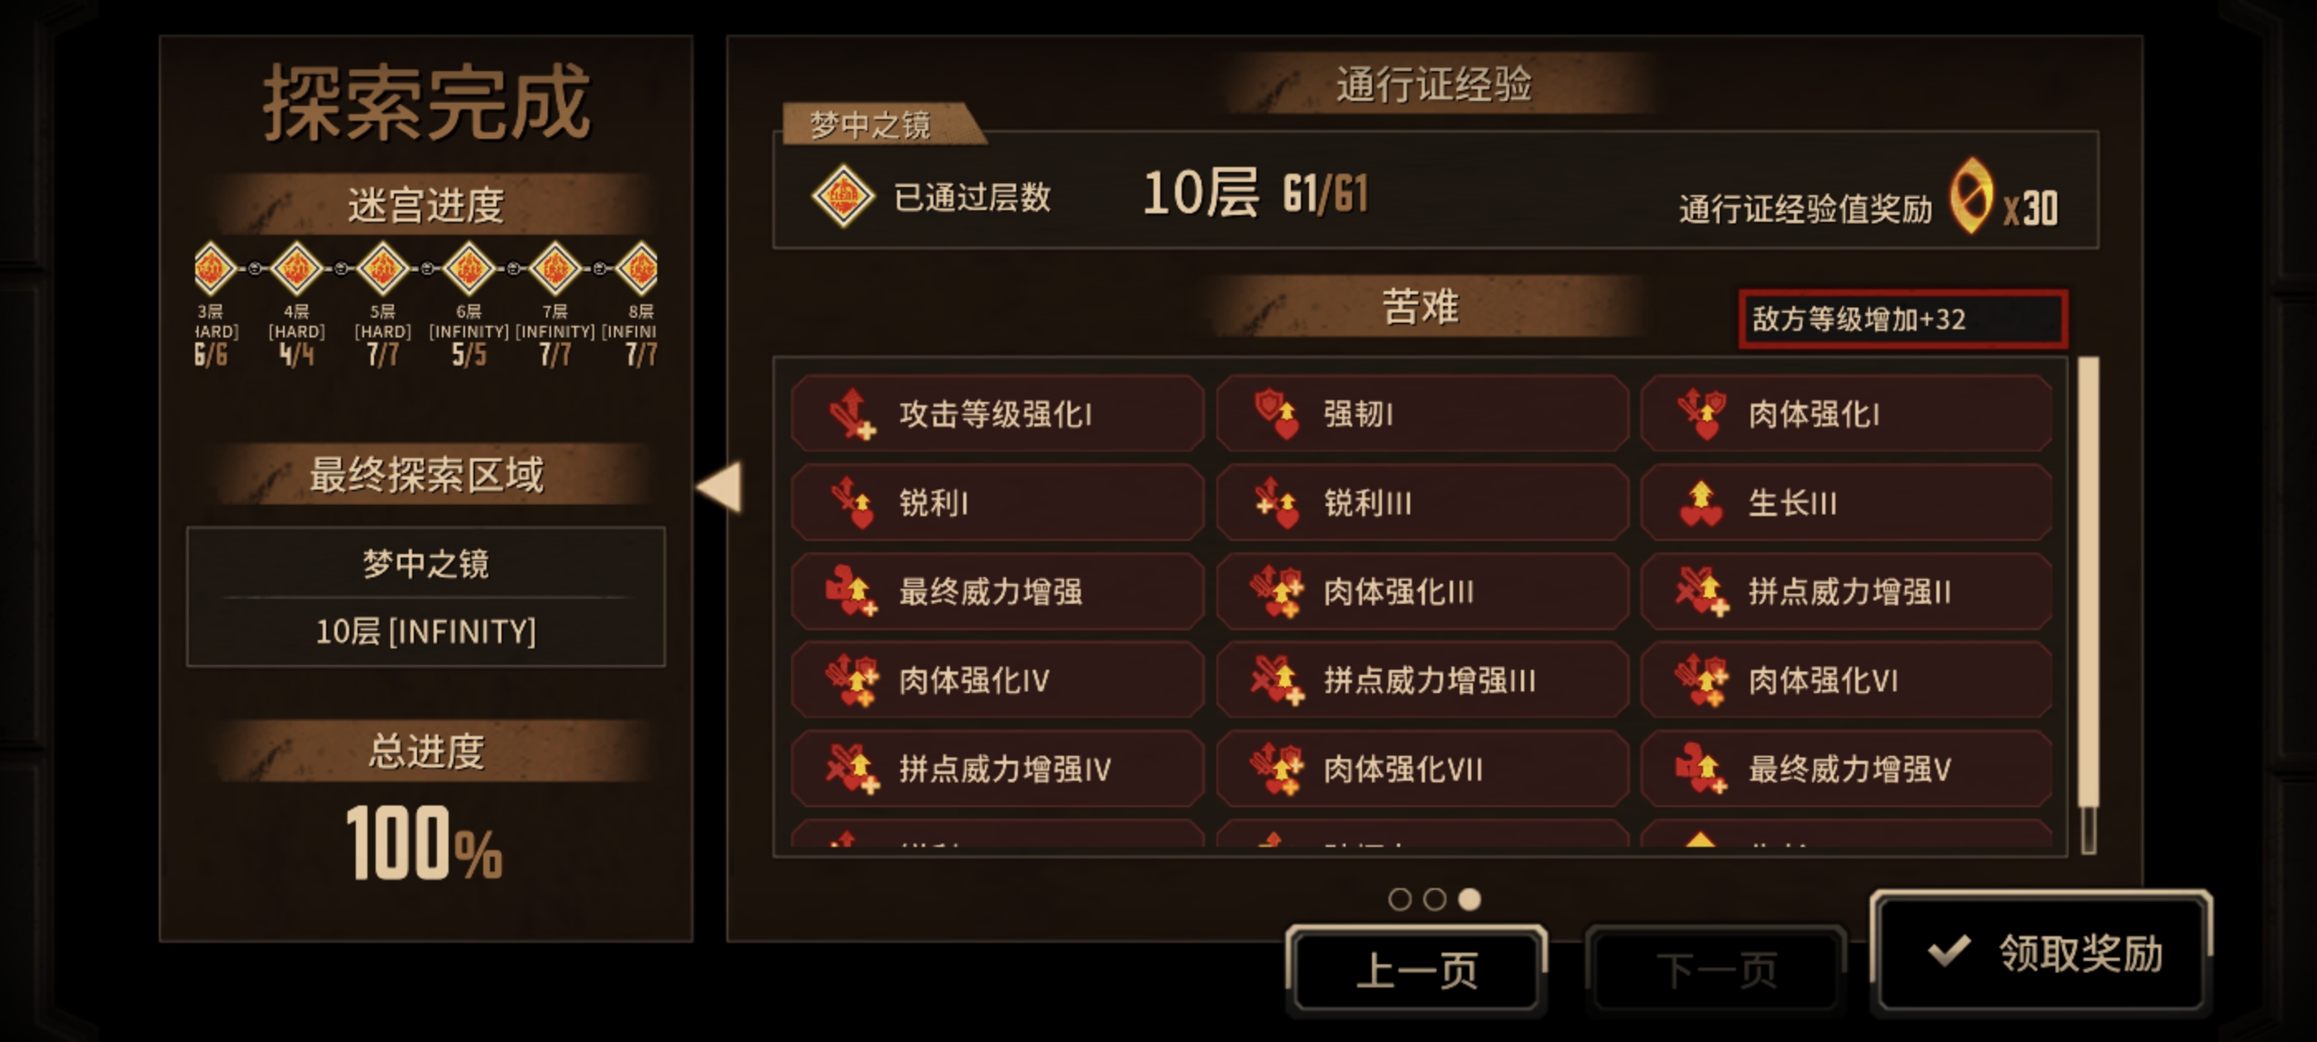Select the third filled page dot

point(1470,898)
